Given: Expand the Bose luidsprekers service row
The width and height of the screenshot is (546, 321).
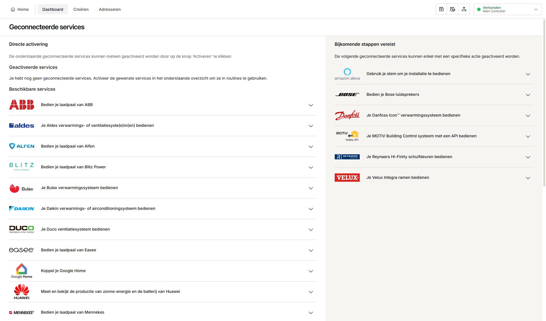Looking at the screenshot, I should 434,95.
